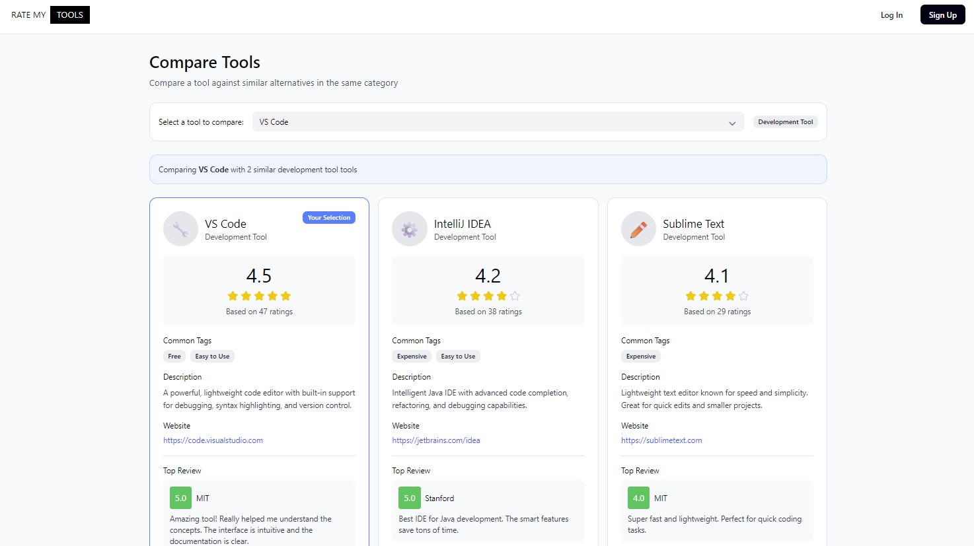Click the 4.0 score badge on Sublime Text

click(x=638, y=498)
